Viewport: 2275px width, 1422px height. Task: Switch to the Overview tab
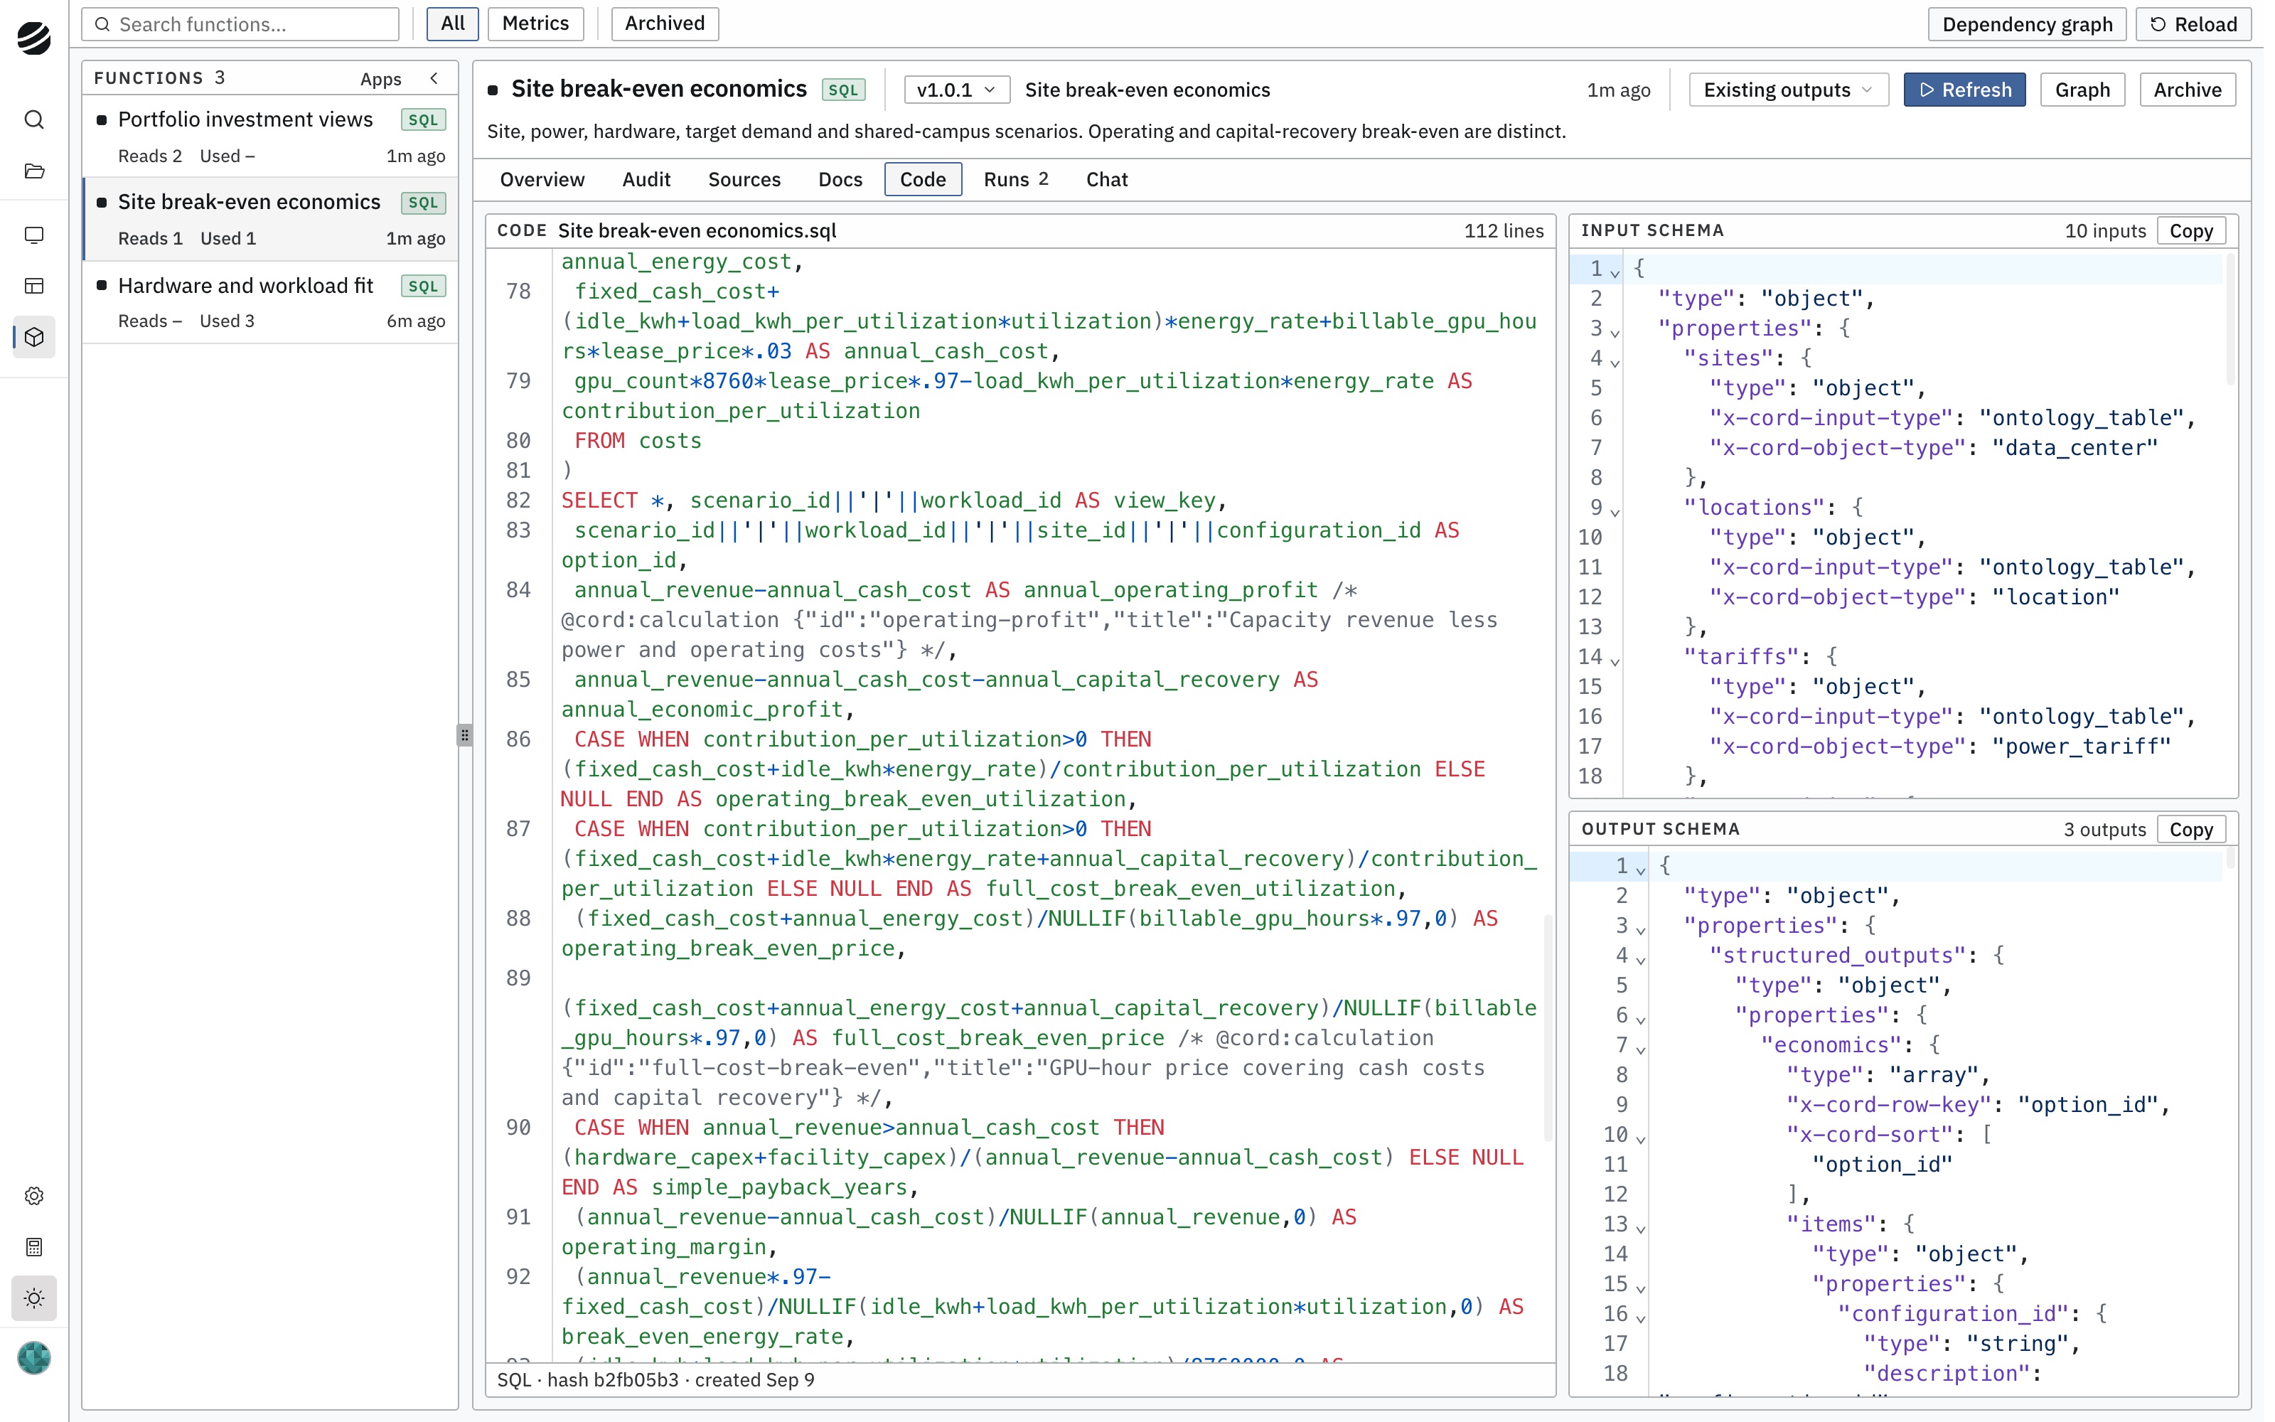coord(542,180)
